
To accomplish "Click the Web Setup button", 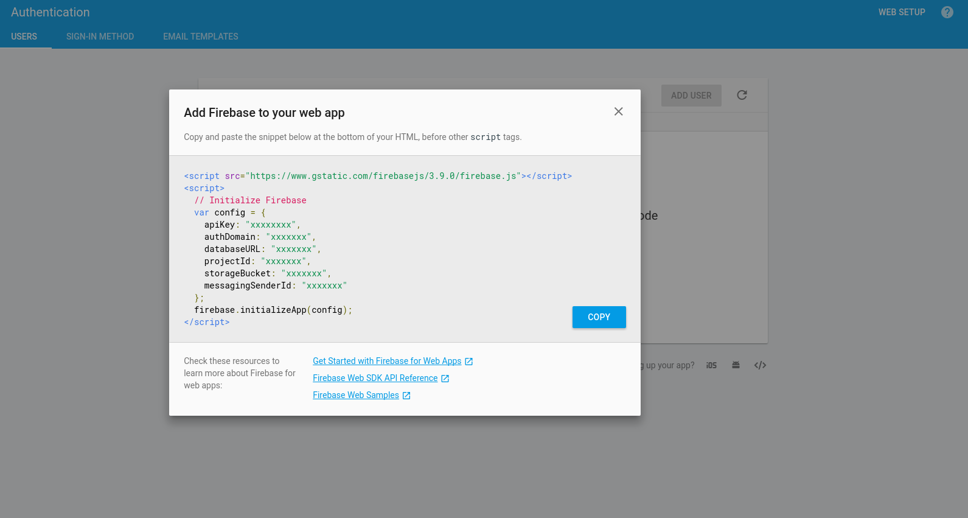I will coord(902,12).
